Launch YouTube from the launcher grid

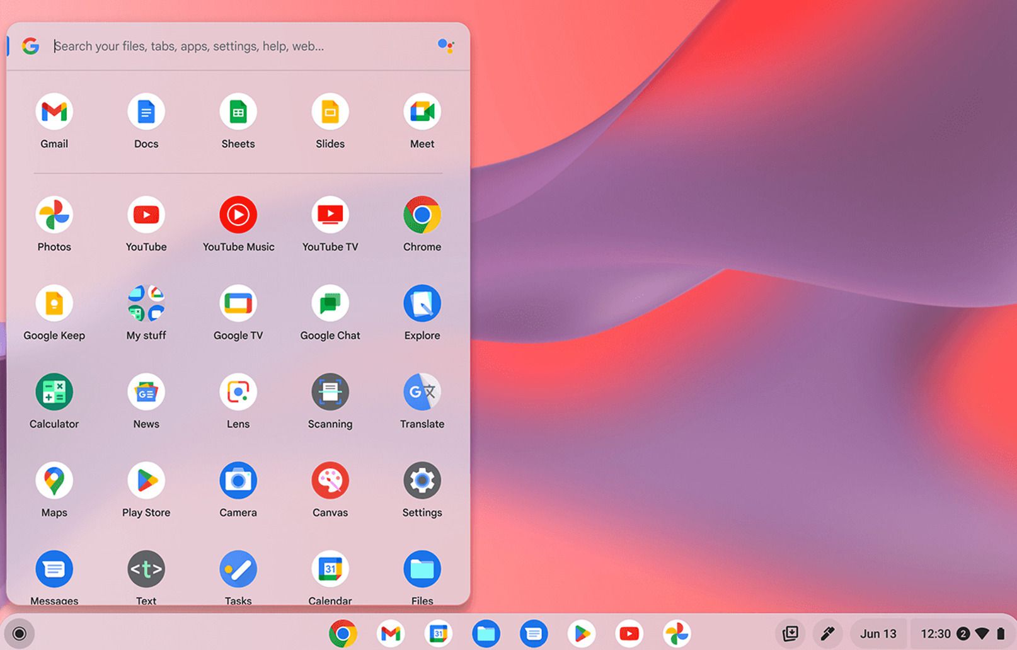pos(146,215)
